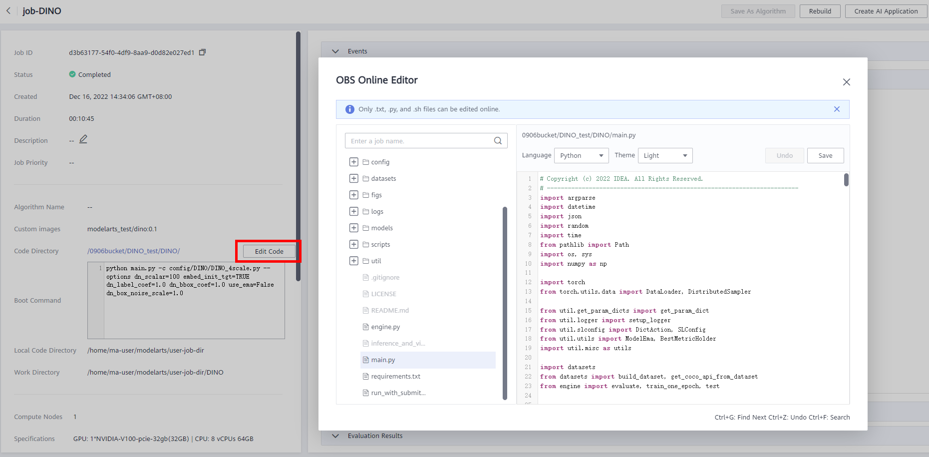Expand the models folder
929x457 pixels.
pos(353,228)
